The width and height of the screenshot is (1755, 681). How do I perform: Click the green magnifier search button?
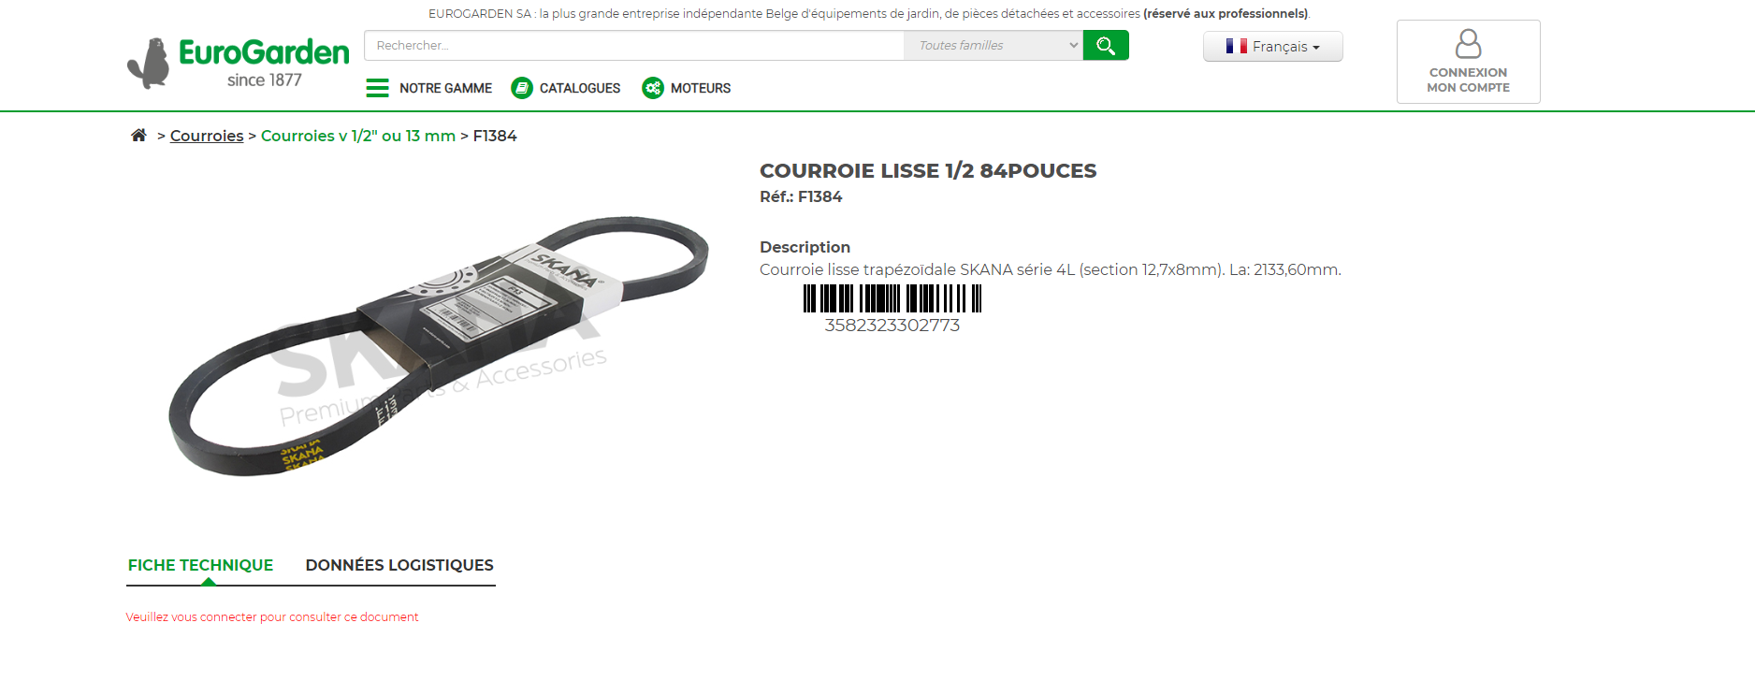(1106, 45)
